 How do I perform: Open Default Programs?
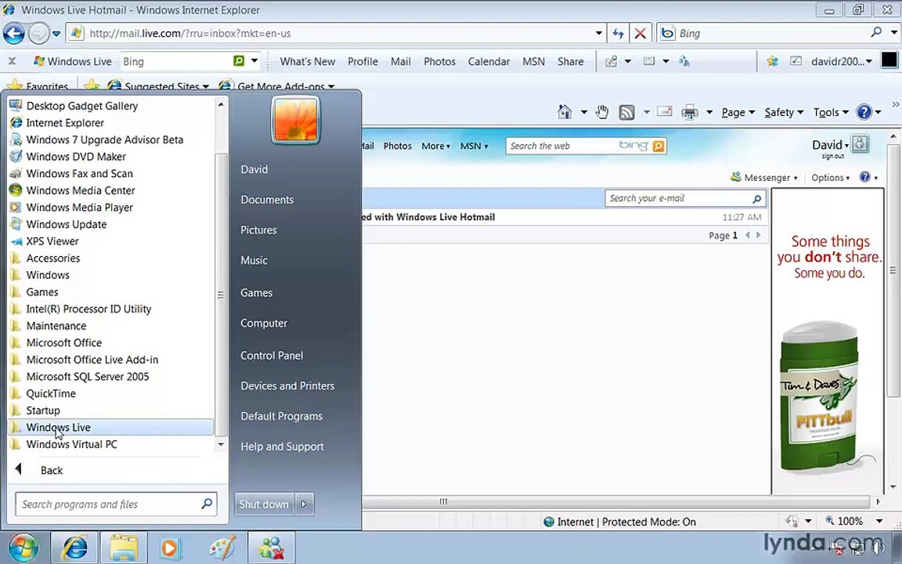281,416
